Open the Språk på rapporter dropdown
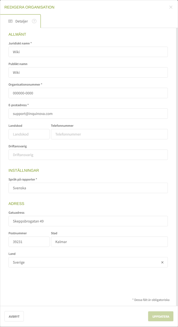The height and width of the screenshot is (327, 178). [x=88, y=188]
